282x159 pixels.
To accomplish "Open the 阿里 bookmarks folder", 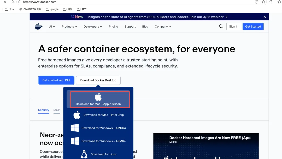I will coord(68,9).
